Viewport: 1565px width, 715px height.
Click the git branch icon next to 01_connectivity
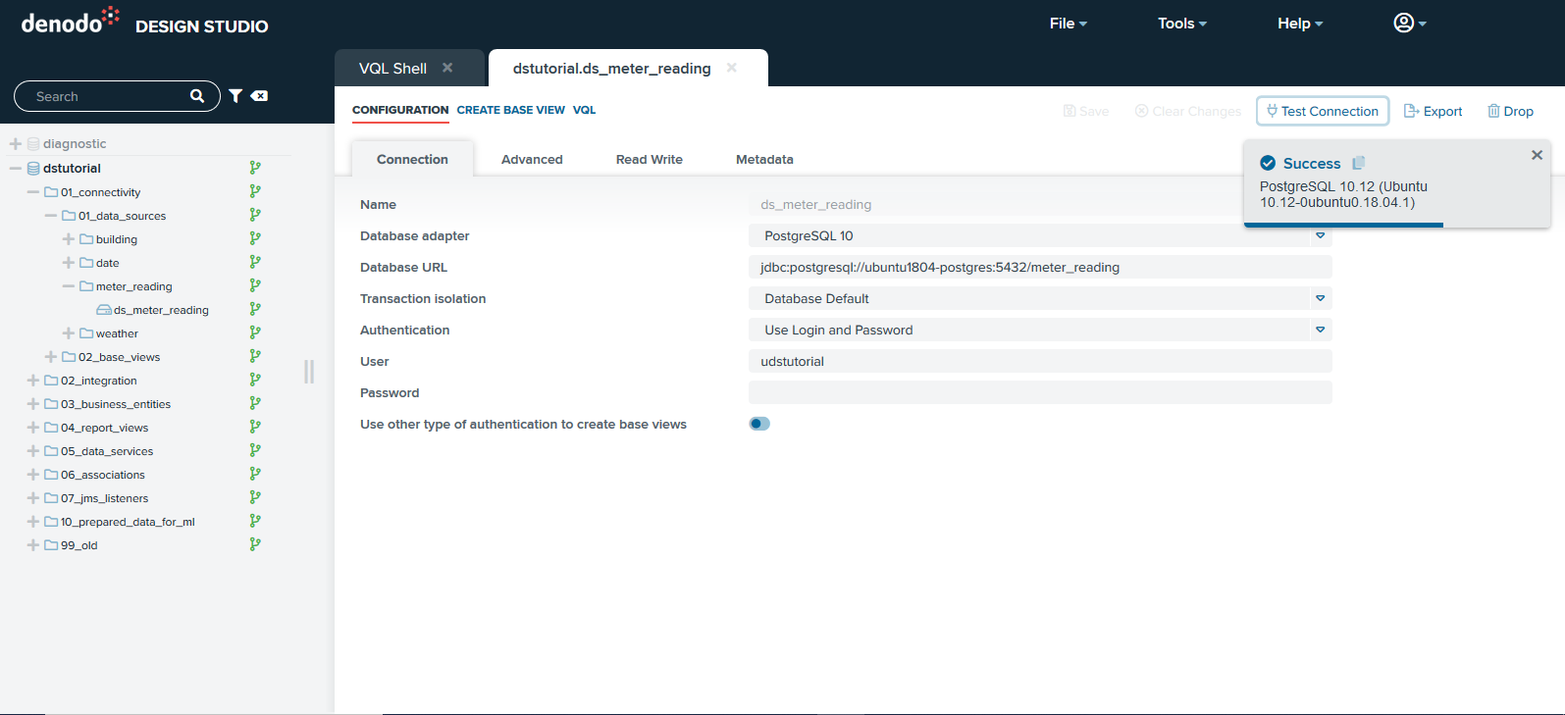click(x=255, y=191)
